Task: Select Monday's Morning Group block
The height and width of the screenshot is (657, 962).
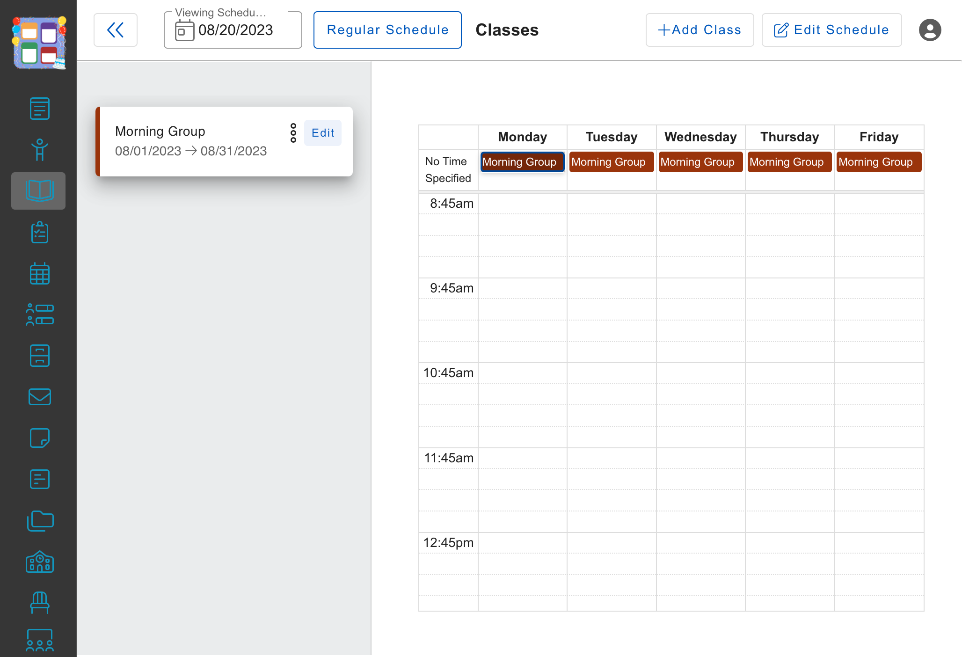Action: point(522,162)
